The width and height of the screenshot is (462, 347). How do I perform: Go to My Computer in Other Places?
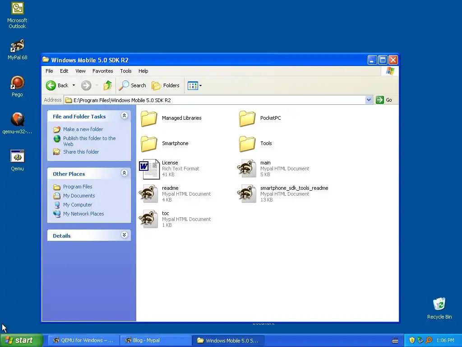click(78, 205)
